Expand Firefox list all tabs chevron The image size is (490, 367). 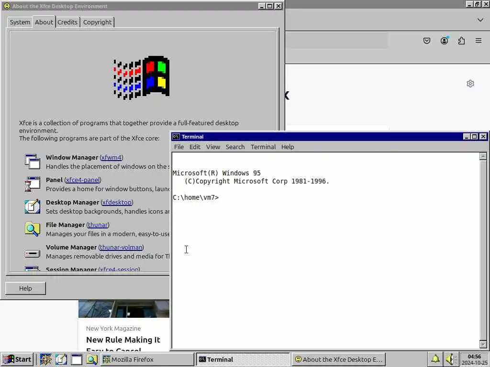tap(480, 20)
